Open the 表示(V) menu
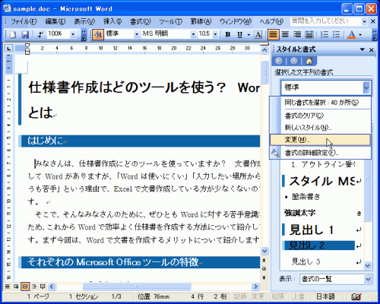 84,22
